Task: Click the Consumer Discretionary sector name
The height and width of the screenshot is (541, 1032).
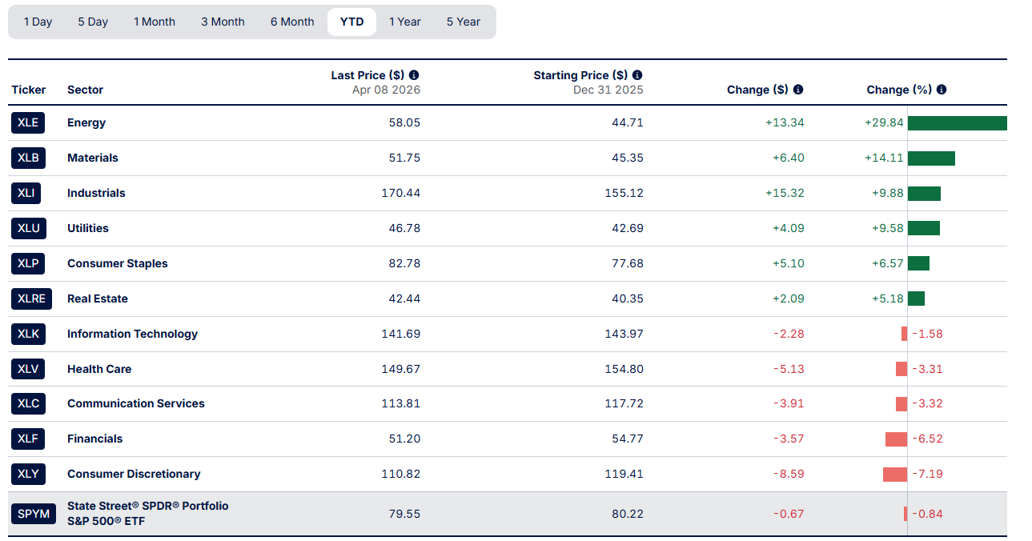Action: click(x=134, y=474)
